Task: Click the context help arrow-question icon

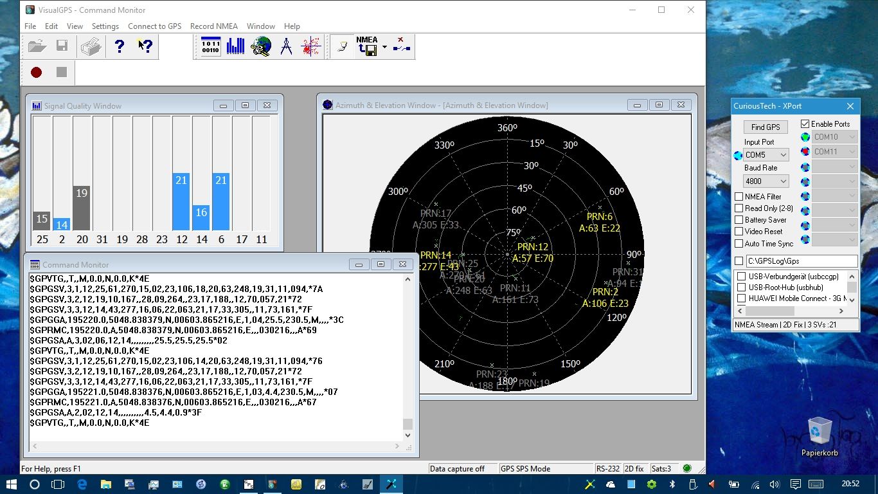Action: (x=145, y=46)
